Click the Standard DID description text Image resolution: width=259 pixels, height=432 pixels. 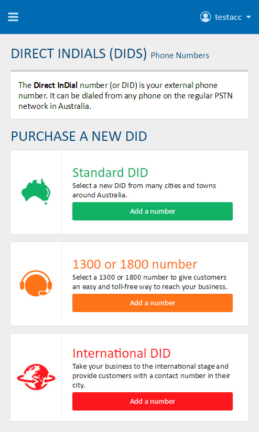tap(144, 191)
